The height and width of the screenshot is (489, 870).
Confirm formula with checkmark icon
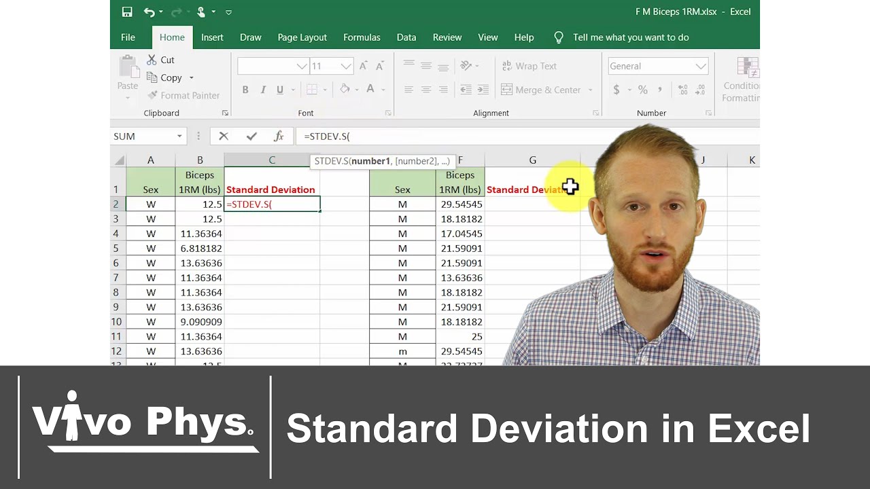tap(251, 137)
